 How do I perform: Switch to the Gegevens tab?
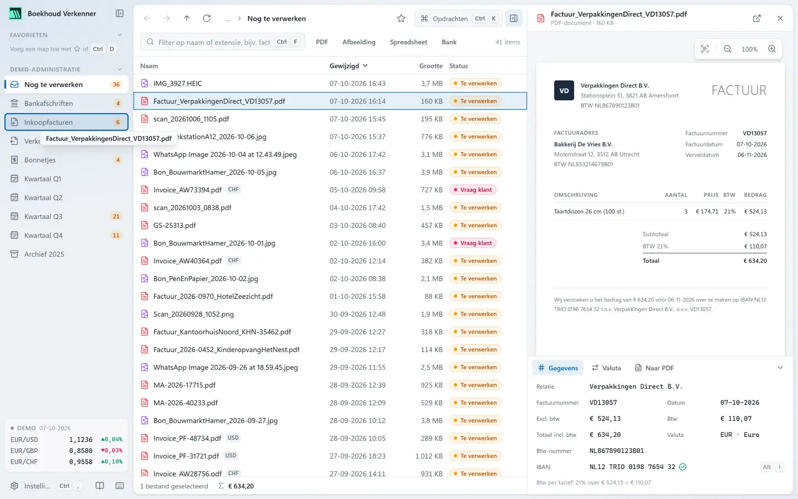coord(558,368)
